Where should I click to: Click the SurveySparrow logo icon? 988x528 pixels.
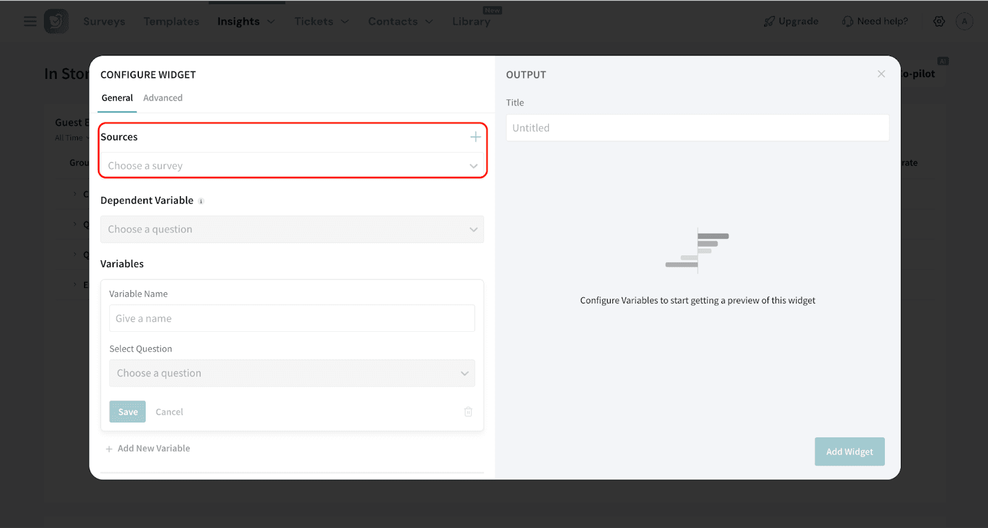point(56,22)
